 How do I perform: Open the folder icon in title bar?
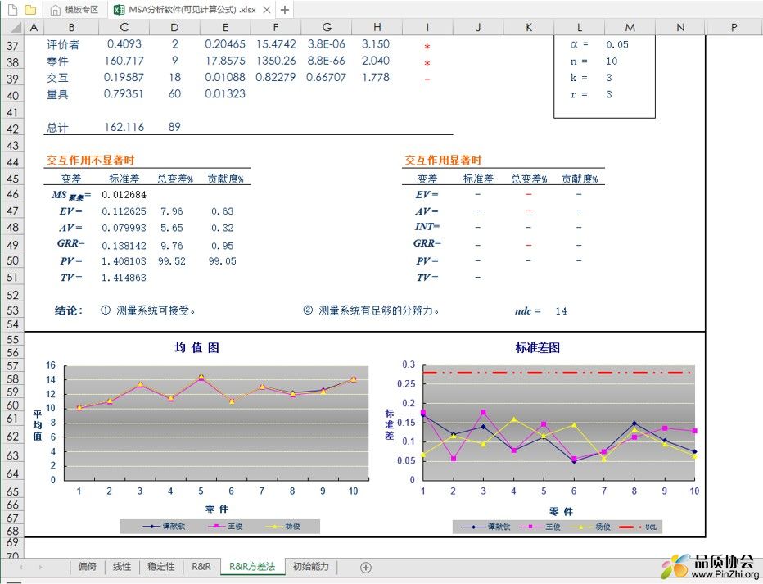[30, 9]
